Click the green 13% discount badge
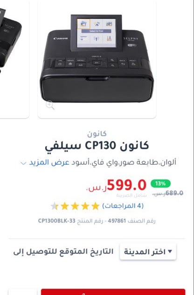The width and height of the screenshot is (194, 295). [x=160, y=184]
